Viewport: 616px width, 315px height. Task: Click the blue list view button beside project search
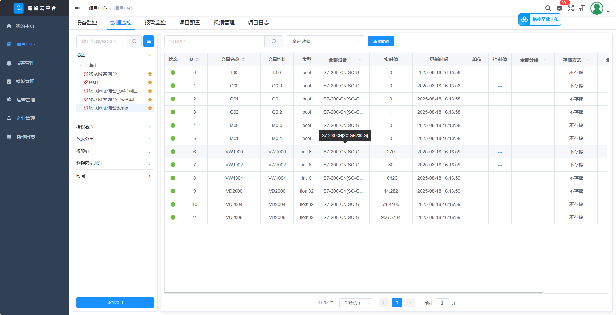point(149,41)
